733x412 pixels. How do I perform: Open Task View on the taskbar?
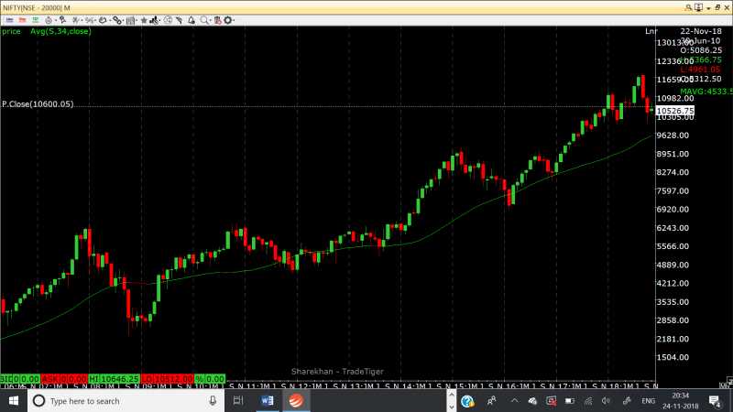pyautogui.click(x=238, y=400)
